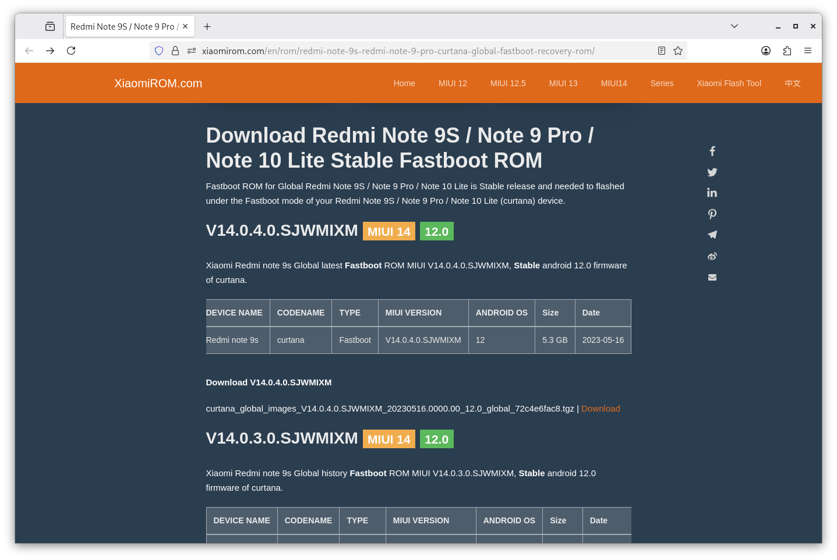Open the MIUI14 menu item
This screenshot has height=560, width=837.
614,83
